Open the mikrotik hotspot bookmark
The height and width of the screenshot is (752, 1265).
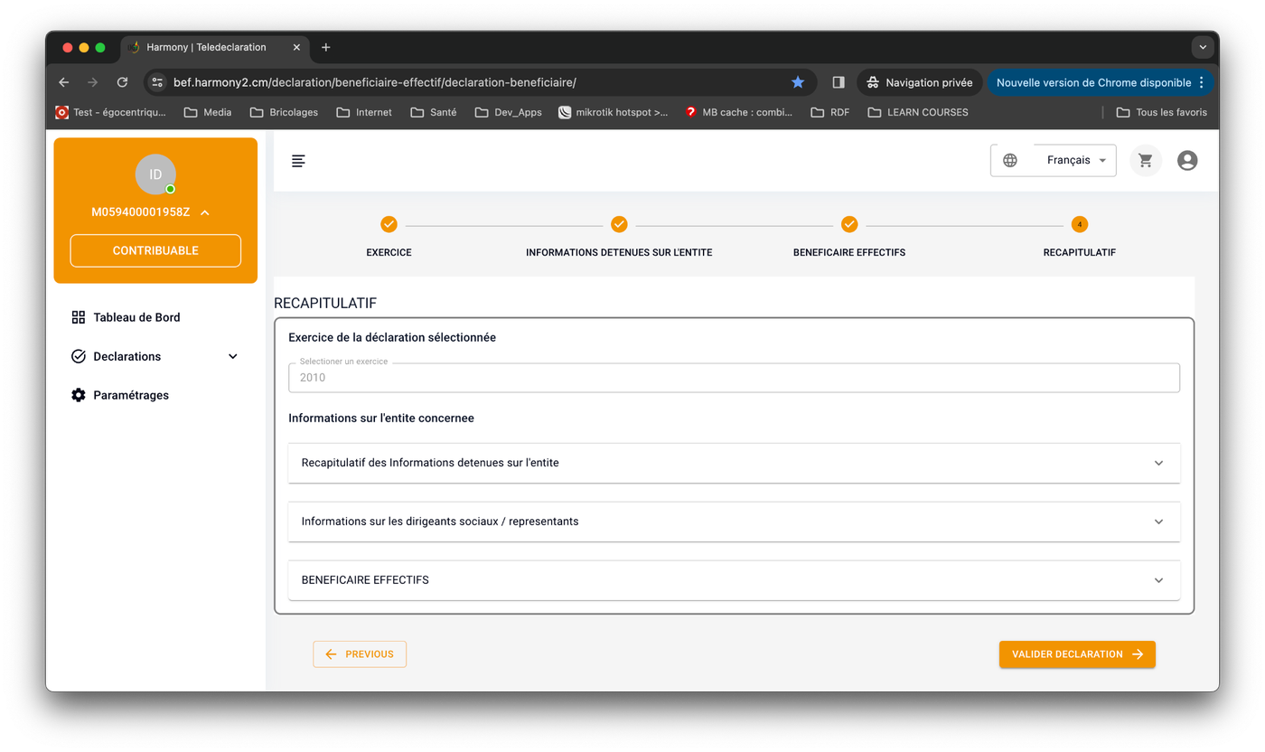pyautogui.click(x=614, y=112)
